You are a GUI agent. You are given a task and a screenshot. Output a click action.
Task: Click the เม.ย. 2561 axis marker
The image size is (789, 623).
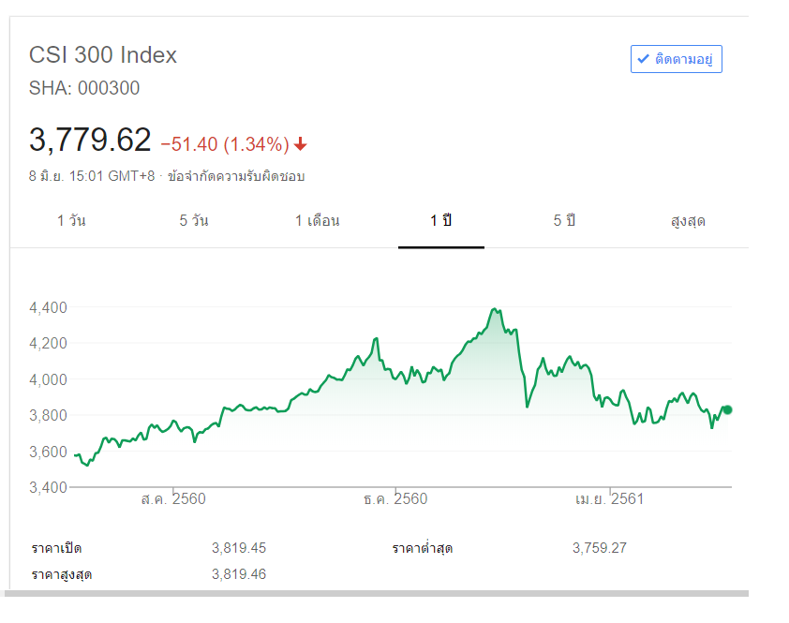point(609,499)
